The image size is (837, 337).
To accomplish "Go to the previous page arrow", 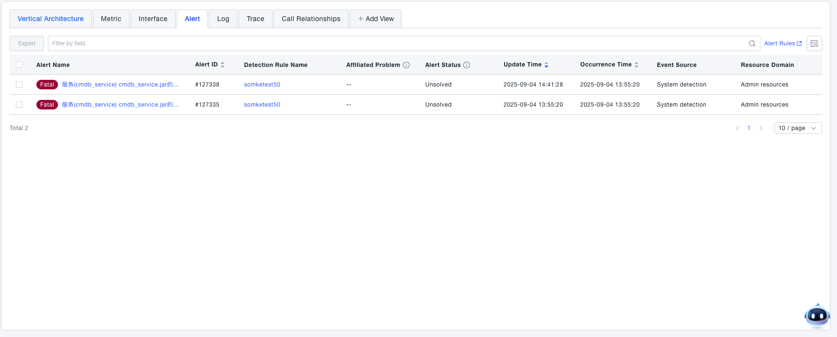I will point(737,128).
